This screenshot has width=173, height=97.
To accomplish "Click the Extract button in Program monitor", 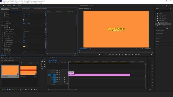I will click(x=129, y=54).
